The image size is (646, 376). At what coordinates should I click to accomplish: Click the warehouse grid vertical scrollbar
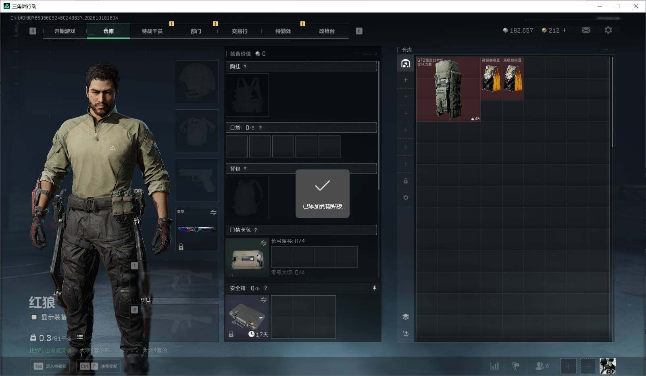(613, 102)
